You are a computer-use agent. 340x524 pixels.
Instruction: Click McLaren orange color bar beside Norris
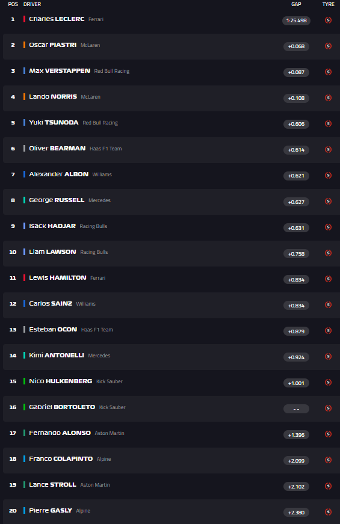coord(25,97)
